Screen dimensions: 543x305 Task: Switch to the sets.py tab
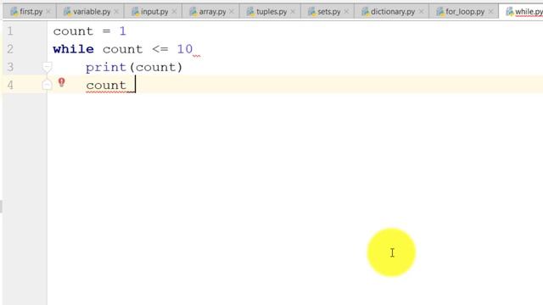(327, 12)
